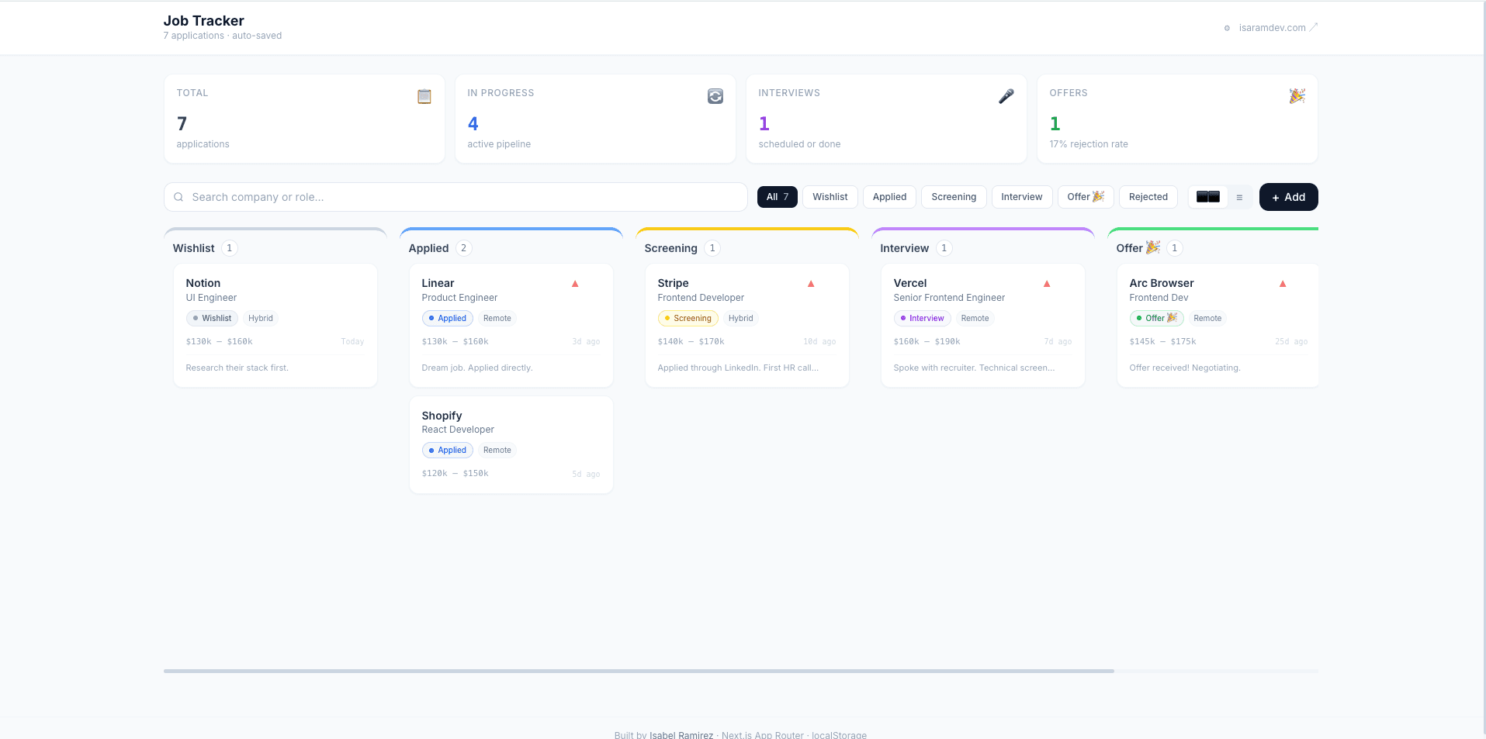The width and height of the screenshot is (1486, 739).
Task: Click the Interview column header
Action: coord(905,248)
